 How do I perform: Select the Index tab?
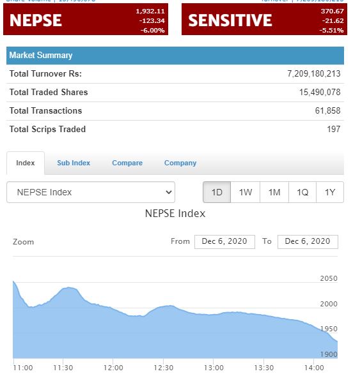click(26, 163)
